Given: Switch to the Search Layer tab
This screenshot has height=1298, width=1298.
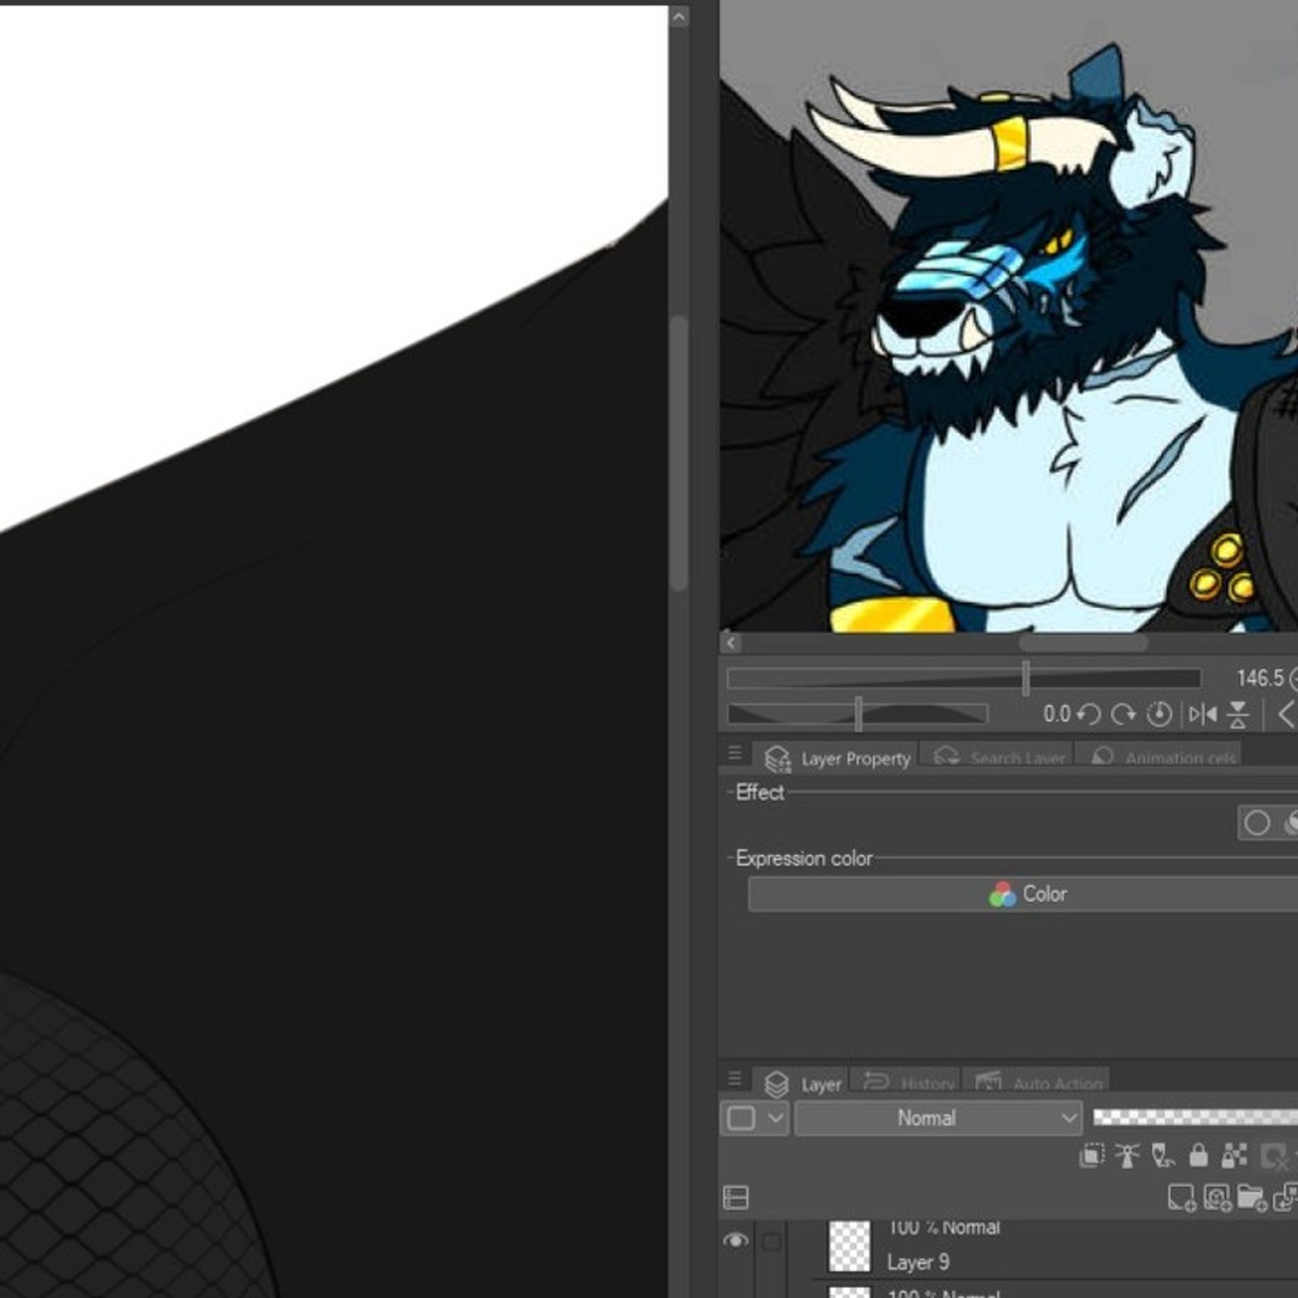Looking at the screenshot, I should 1000,758.
